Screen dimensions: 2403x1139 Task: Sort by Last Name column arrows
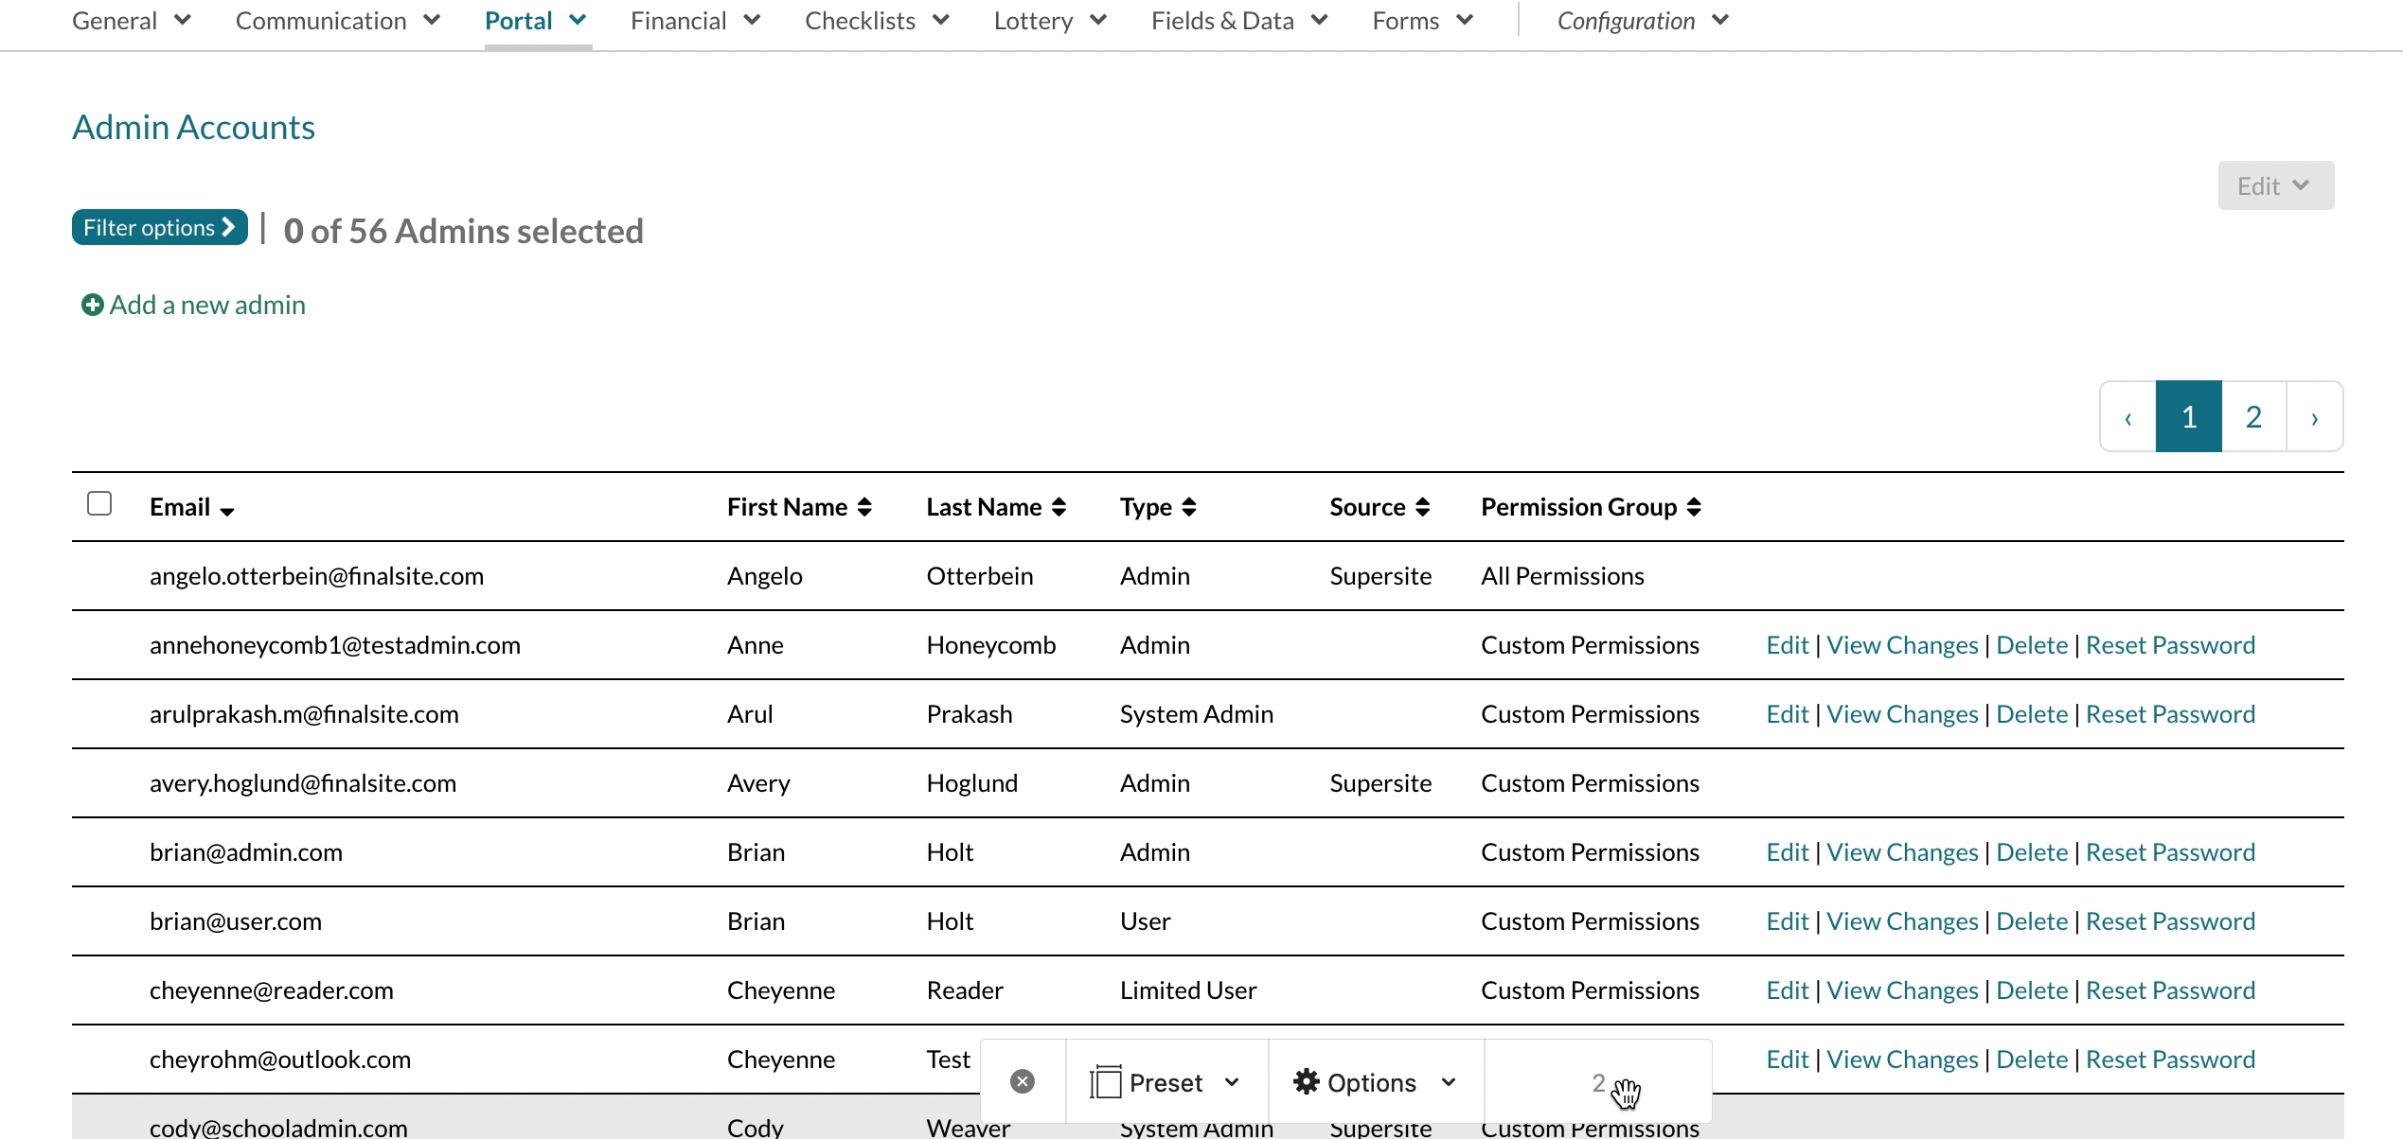[x=1059, y=508]
